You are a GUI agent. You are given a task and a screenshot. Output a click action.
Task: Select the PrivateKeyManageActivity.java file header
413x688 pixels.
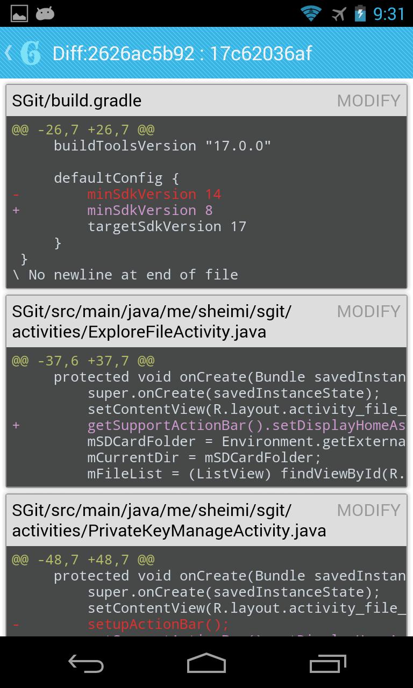[169, 520]
